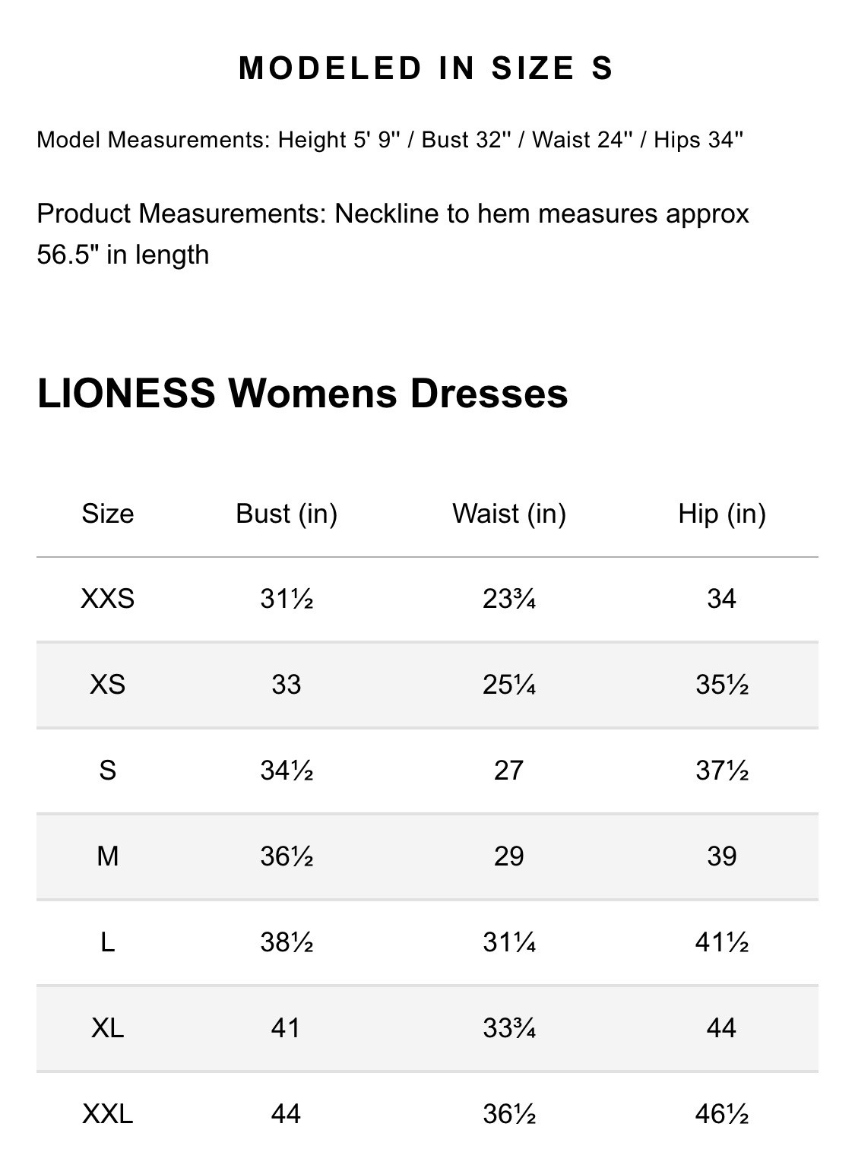Select the XS size row label
855x1152 pixels.
(108, 685)
